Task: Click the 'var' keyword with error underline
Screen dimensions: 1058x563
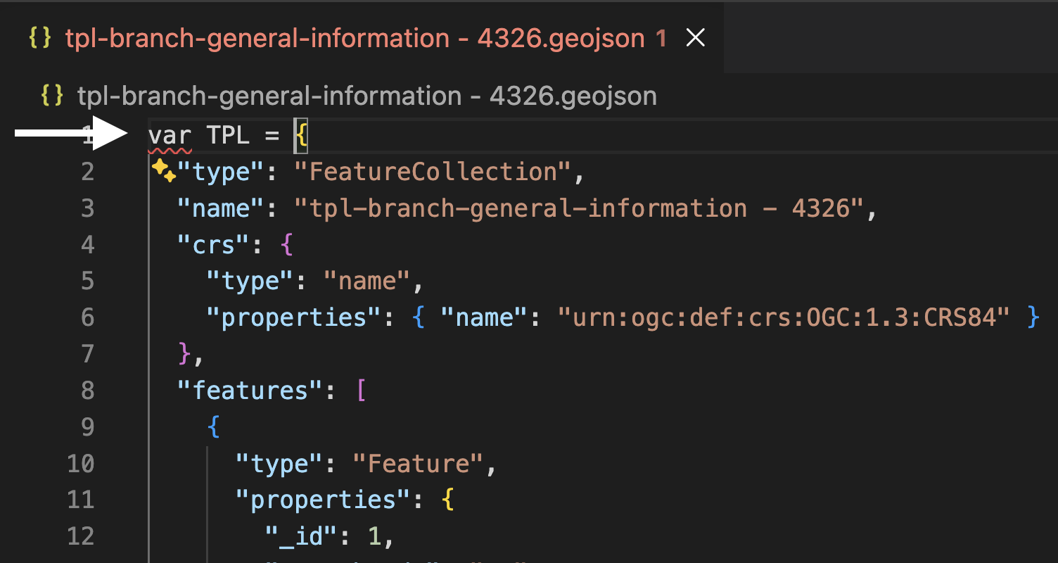Action: coord(170,135)
